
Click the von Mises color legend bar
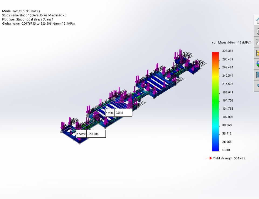coord(215,102)
